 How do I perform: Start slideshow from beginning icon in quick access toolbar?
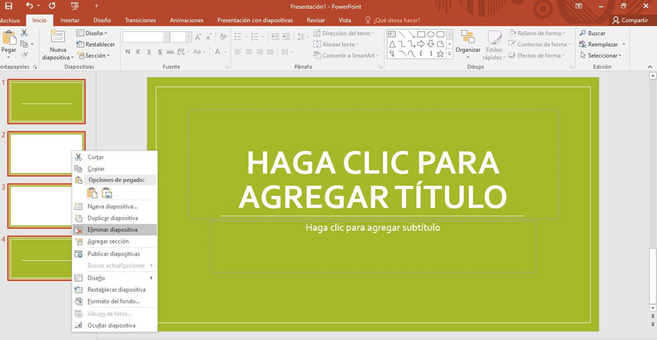pos(75,6)
